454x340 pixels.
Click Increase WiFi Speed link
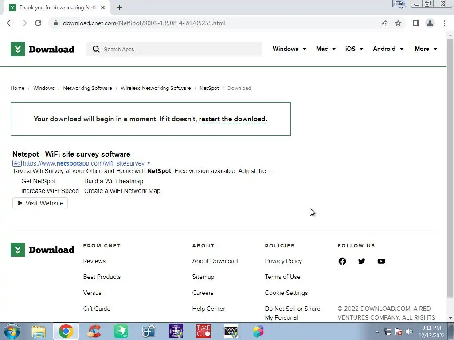click(50, 191)
